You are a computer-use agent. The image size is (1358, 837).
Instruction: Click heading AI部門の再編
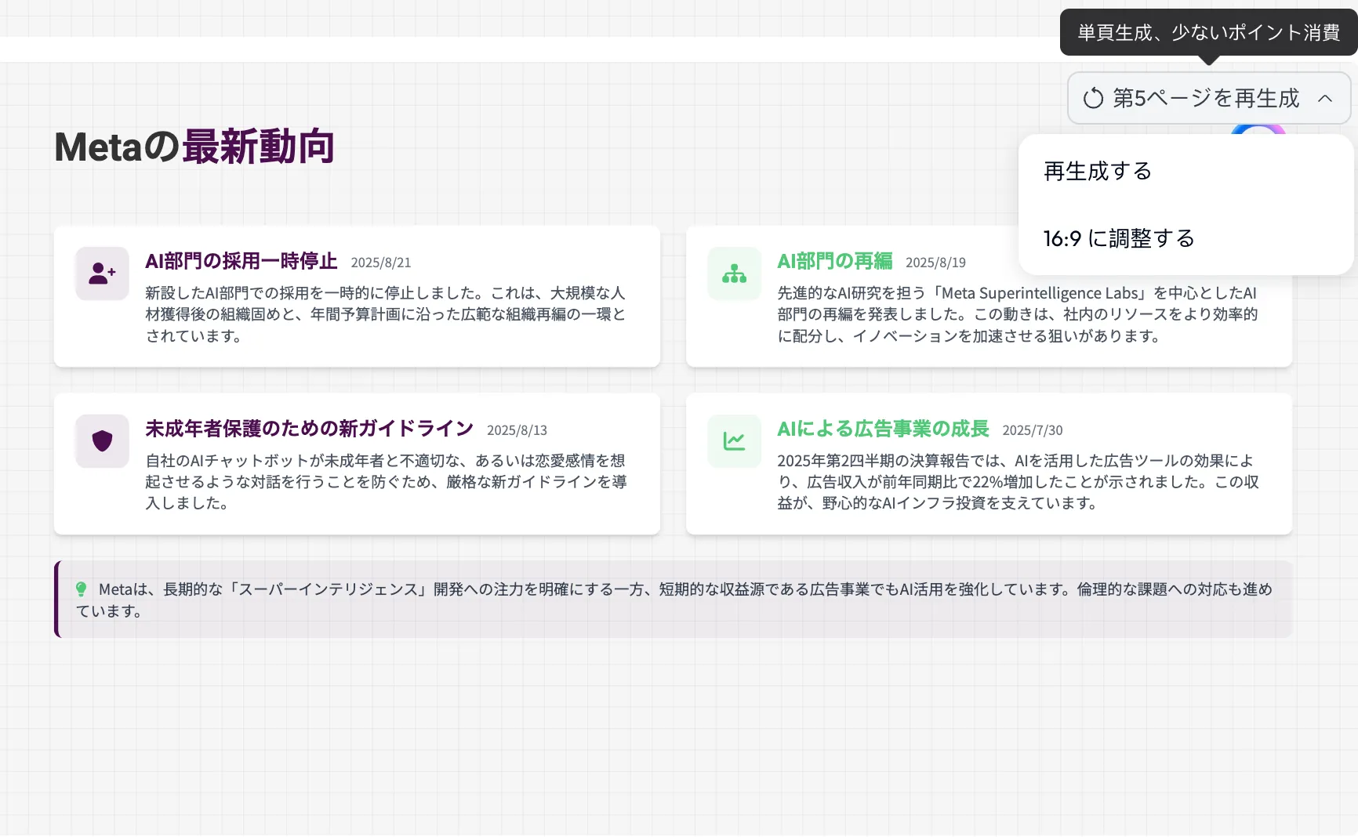(x=835, y=261)
